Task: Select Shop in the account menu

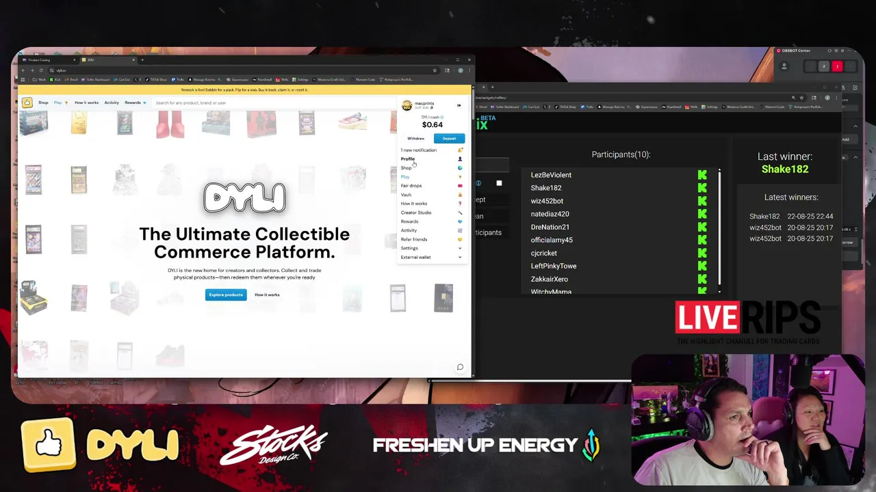Action: 407,167
